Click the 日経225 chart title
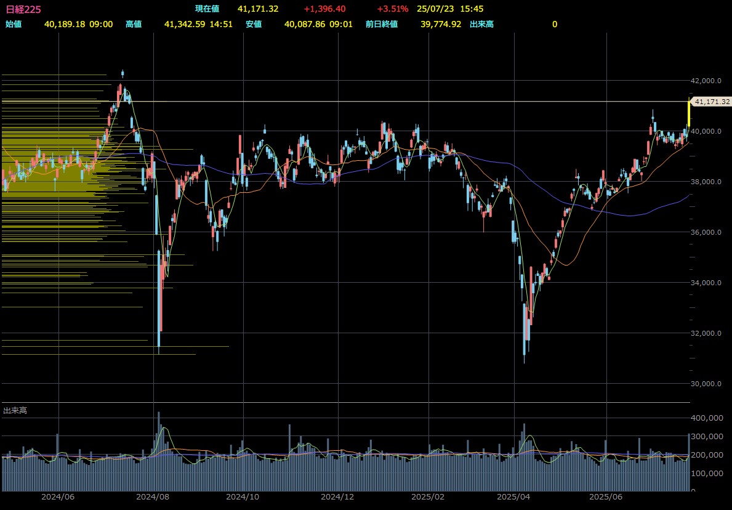The image size is (732, 510). click(23, 9)
